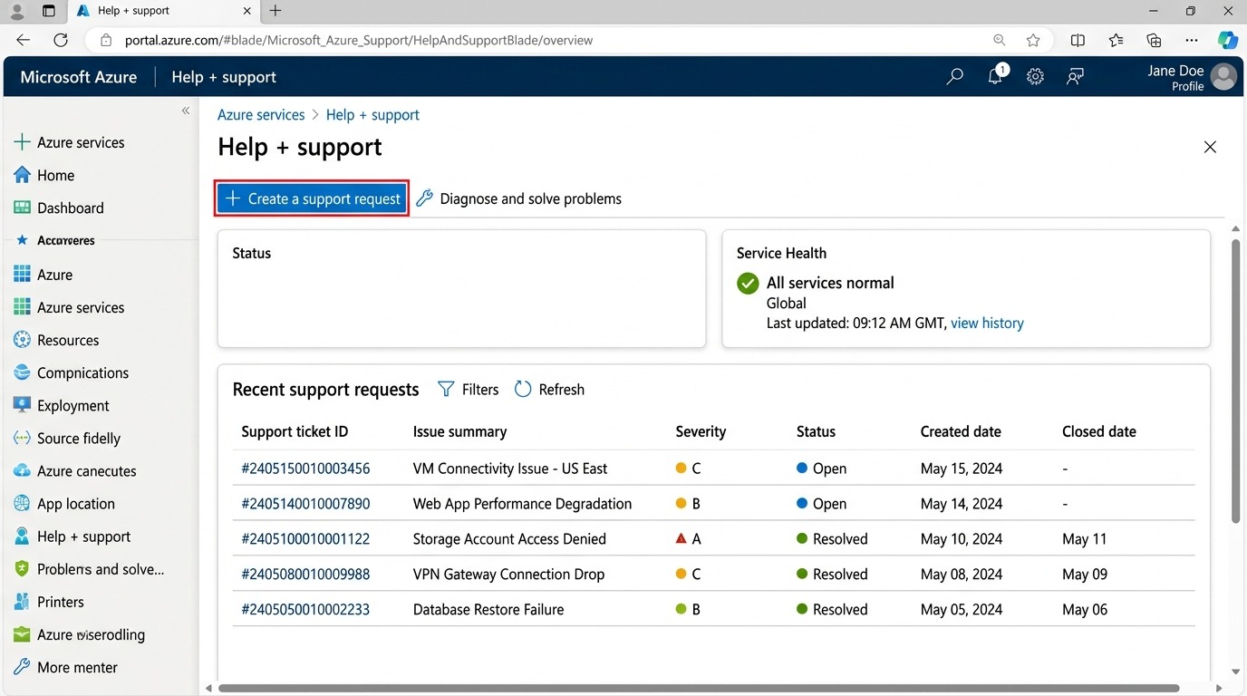
Task: Click the search magnifier in Azure header
Action: click(954, 77)
